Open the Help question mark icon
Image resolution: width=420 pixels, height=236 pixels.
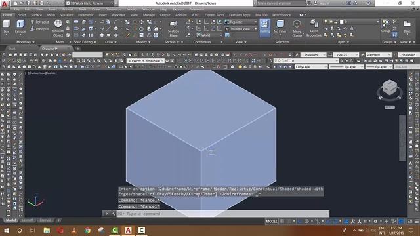(368, 3)
